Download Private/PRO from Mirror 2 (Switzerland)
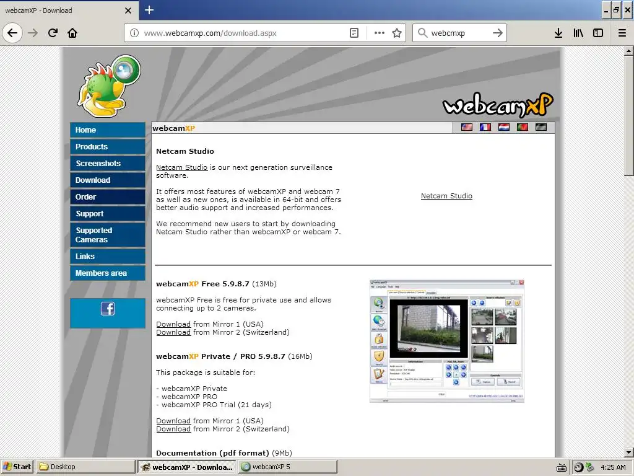The width and height of the screenshot is (634, 476). [x=173, y=429]
